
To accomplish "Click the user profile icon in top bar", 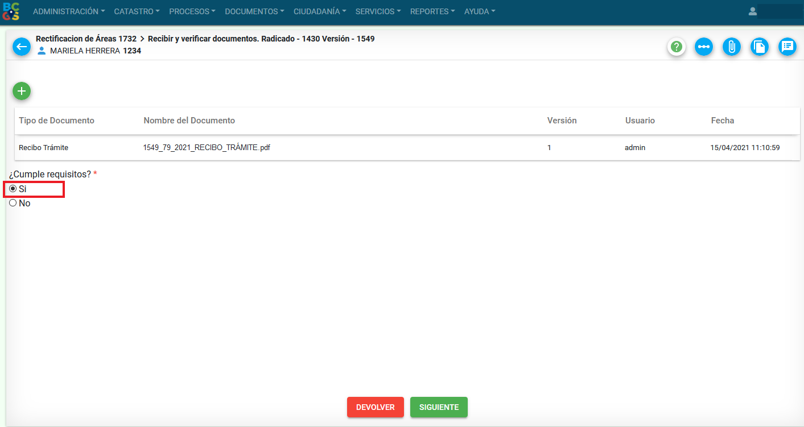I will click(753, 11).
